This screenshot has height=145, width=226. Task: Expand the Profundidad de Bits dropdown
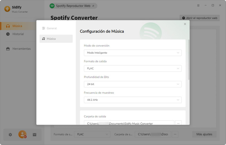coord(132,84)
